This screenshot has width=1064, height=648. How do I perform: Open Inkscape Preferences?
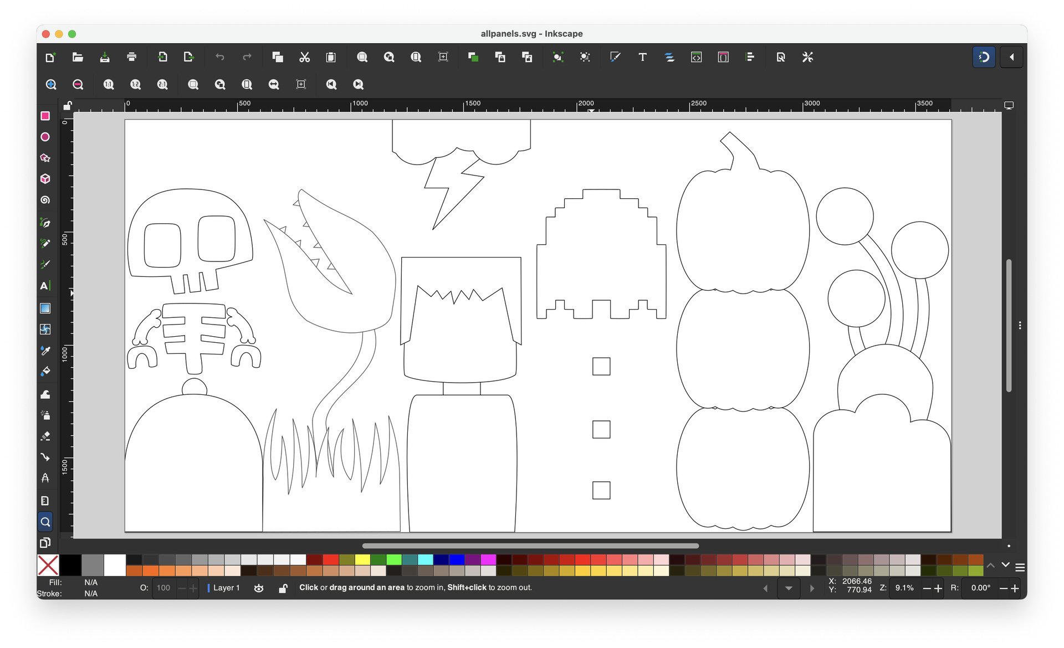[808, 57]
